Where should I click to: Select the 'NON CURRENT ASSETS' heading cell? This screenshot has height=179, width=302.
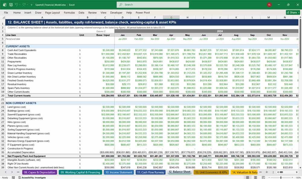pos(42,103)
